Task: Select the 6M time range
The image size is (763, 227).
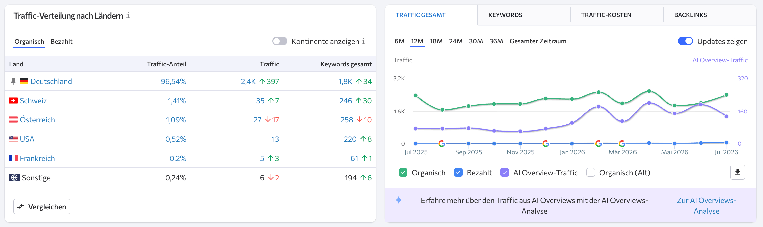Action: coord(400,41)
